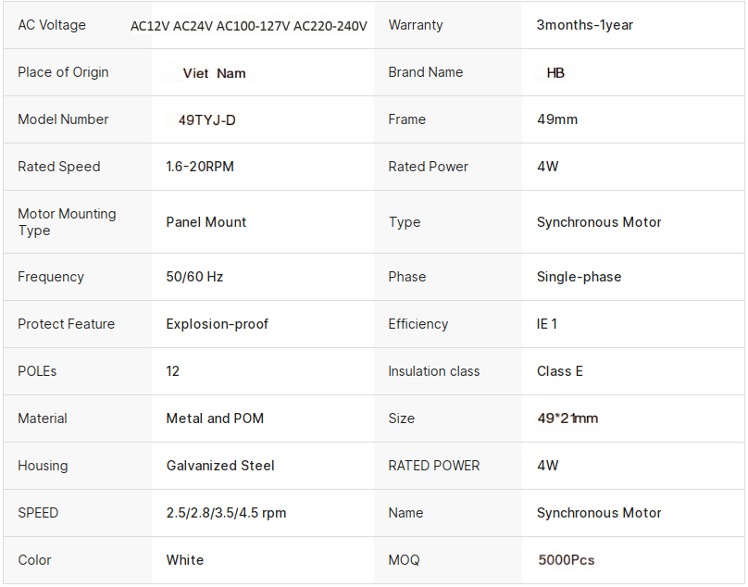Select the 5000Pcs MOQ value

(x=567, y=560)
